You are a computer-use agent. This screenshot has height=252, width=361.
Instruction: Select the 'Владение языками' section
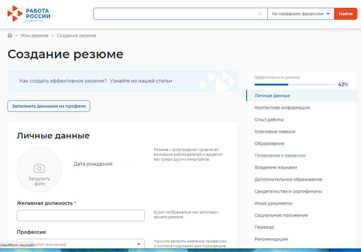pos(275,167)
